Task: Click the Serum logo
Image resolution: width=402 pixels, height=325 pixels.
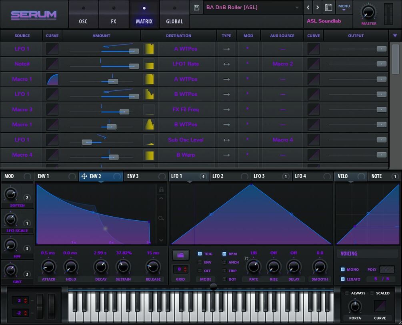Action: 34,15
